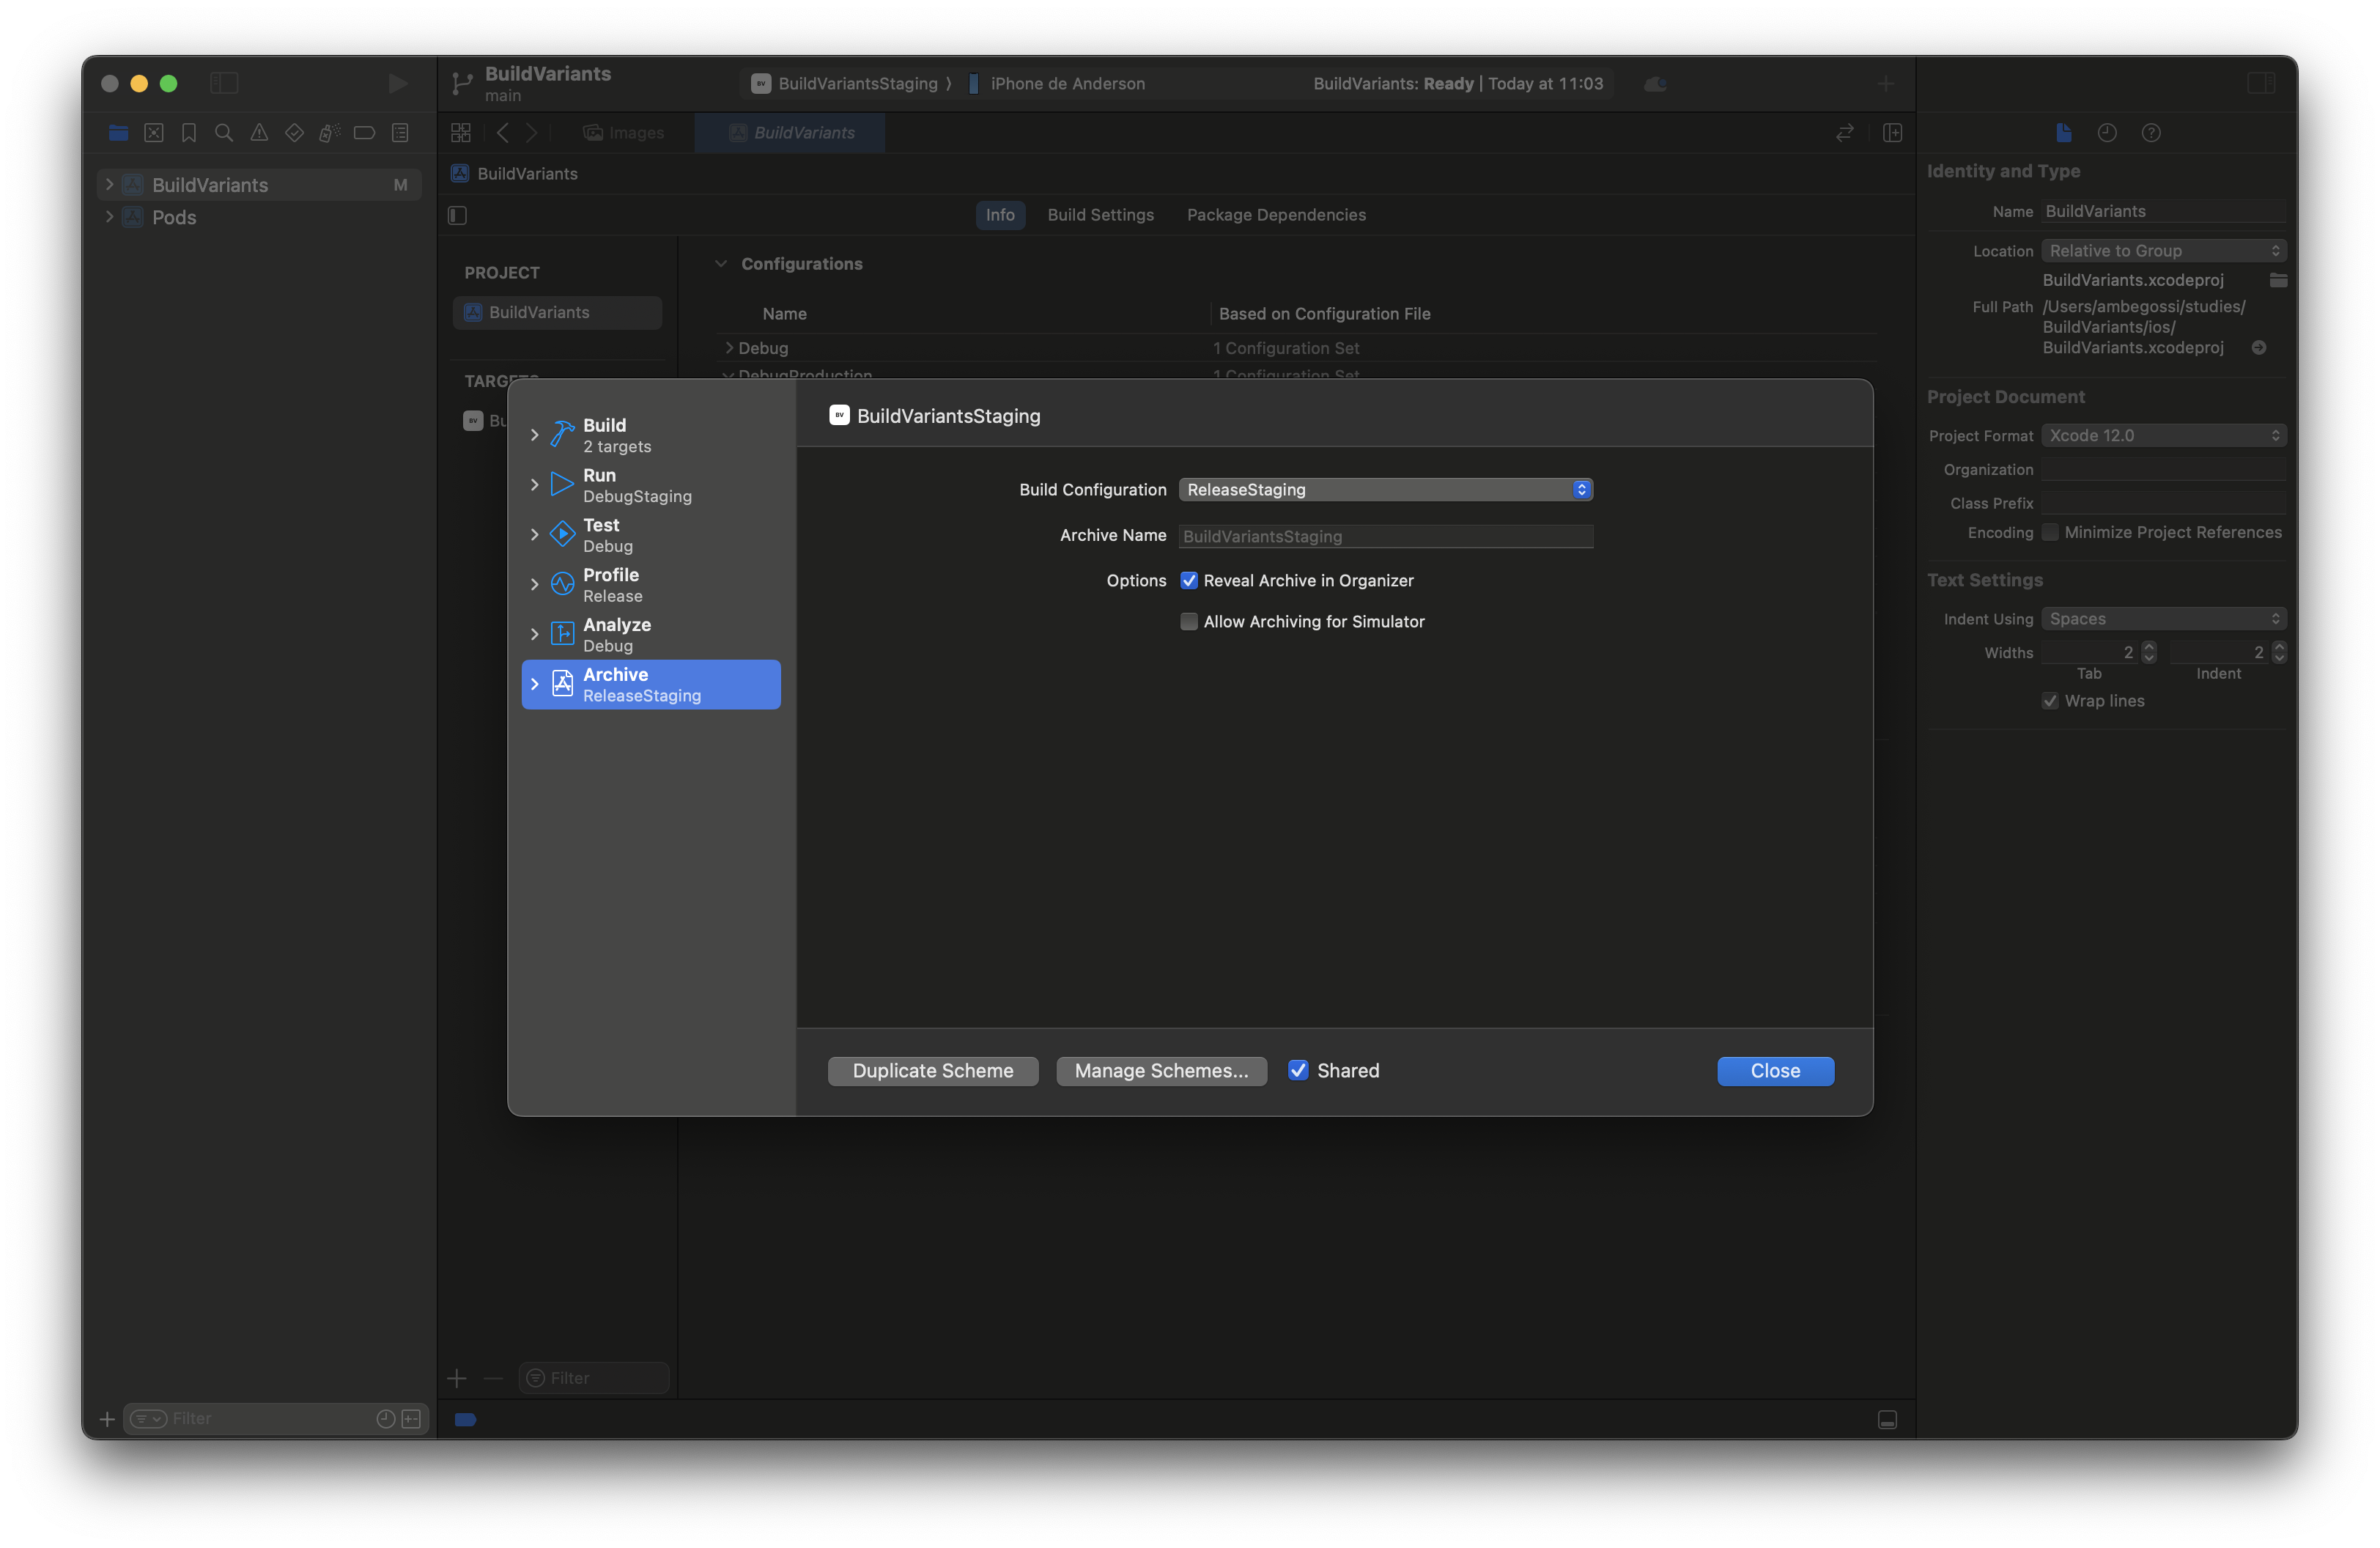Open the Indent Using Spaces dropdown

2164,619
